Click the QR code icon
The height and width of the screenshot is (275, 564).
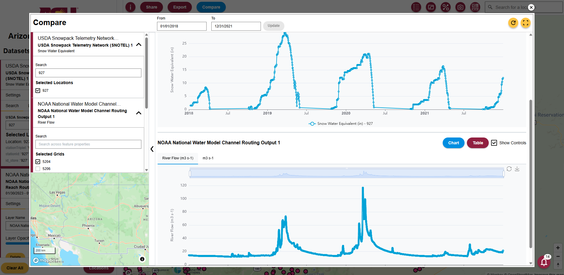(475, 7)
